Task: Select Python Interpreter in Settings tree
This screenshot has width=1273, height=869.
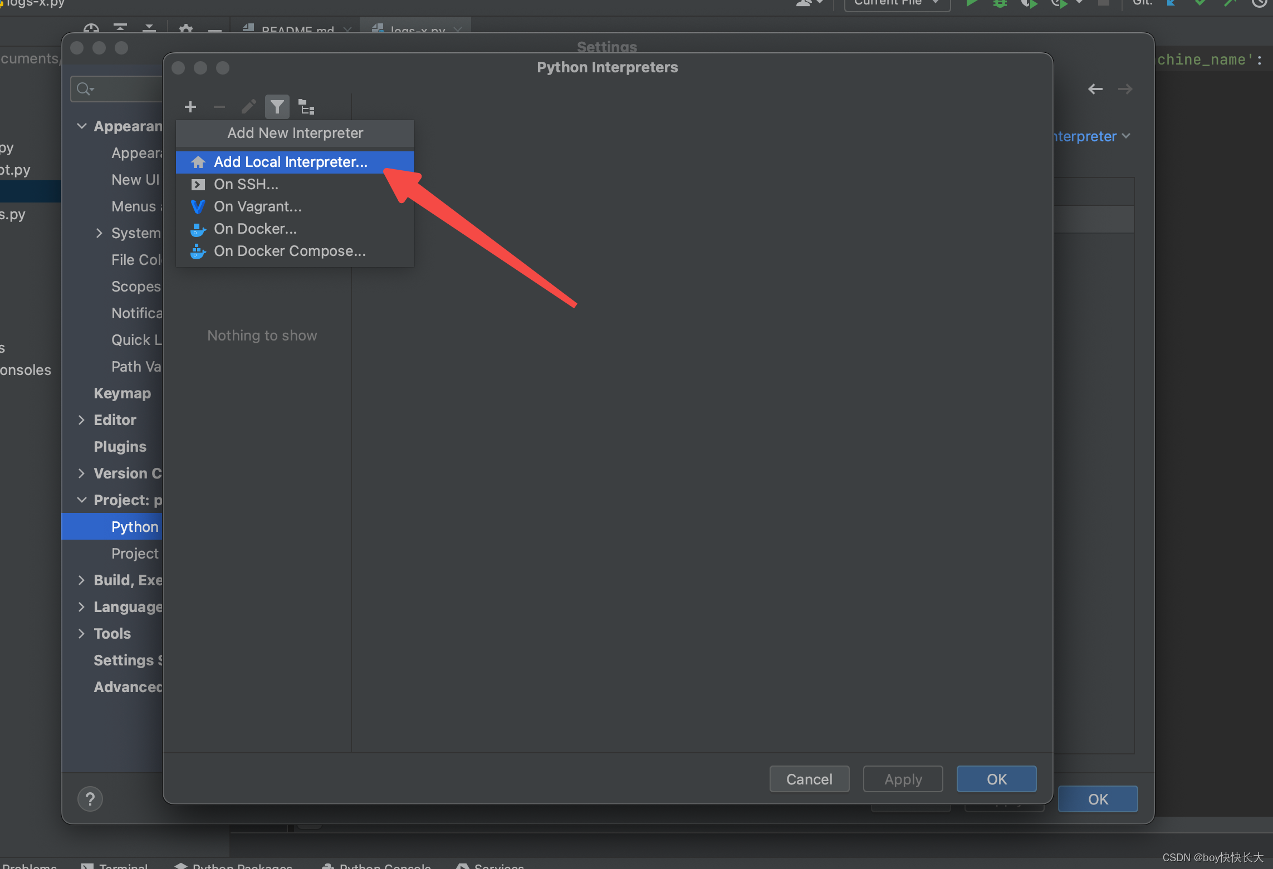Action: [x=112, y=527]
